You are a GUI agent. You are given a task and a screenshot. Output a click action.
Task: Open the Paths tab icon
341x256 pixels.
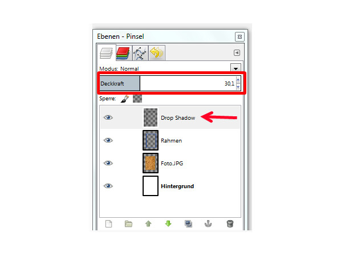pos(140,53)
